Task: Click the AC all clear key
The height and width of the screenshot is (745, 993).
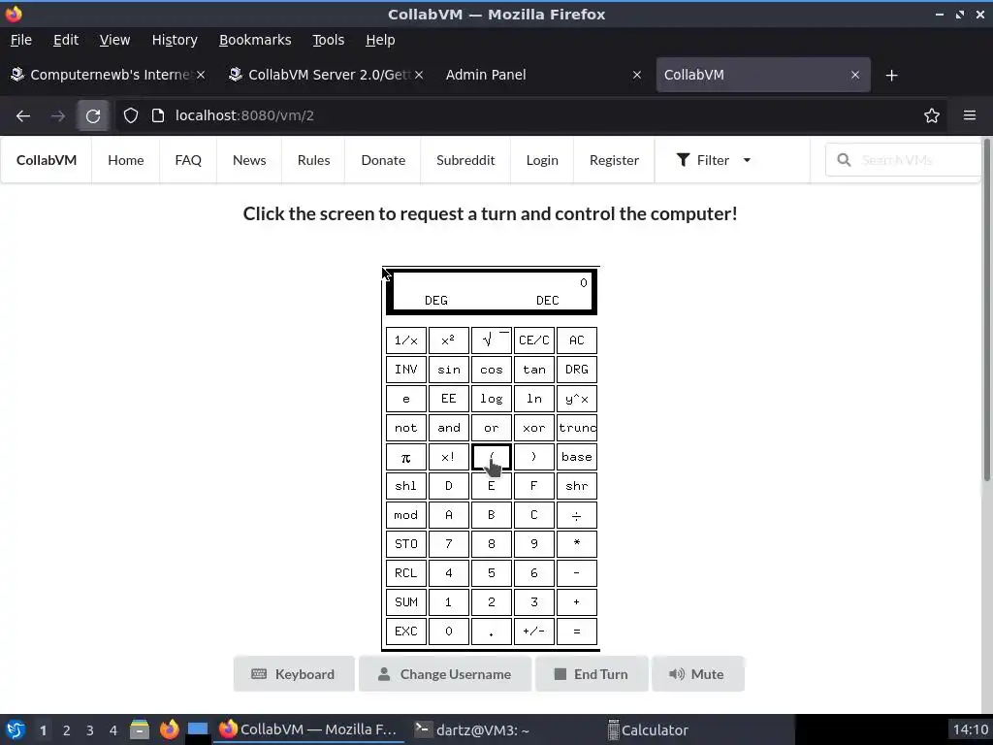Action: tap(576, 340)
